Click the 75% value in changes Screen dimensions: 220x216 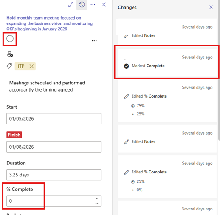[x=141, y=106]
